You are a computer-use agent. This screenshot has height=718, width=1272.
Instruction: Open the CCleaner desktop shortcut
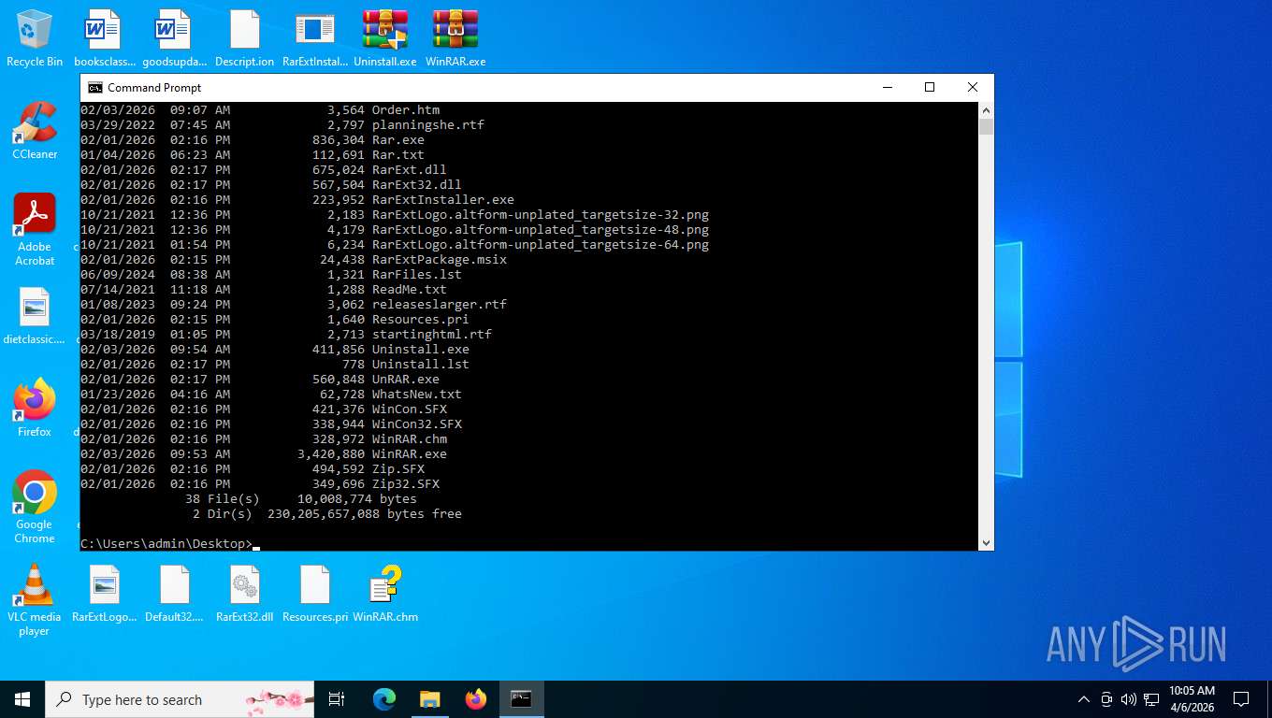click(35, 130)
